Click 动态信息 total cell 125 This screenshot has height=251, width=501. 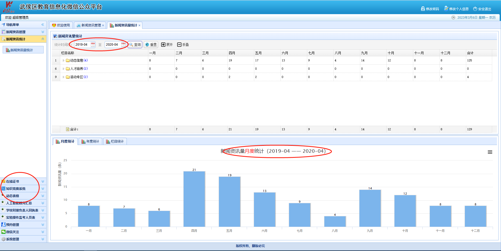479,60
